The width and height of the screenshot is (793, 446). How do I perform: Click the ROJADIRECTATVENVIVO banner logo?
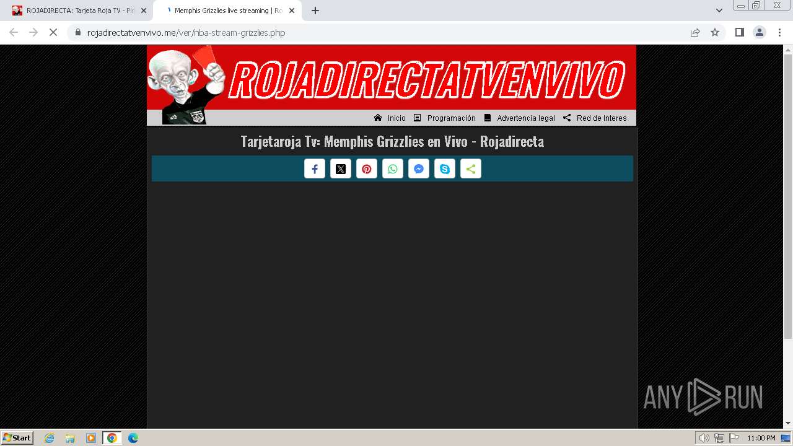click(x=392, y=78)
